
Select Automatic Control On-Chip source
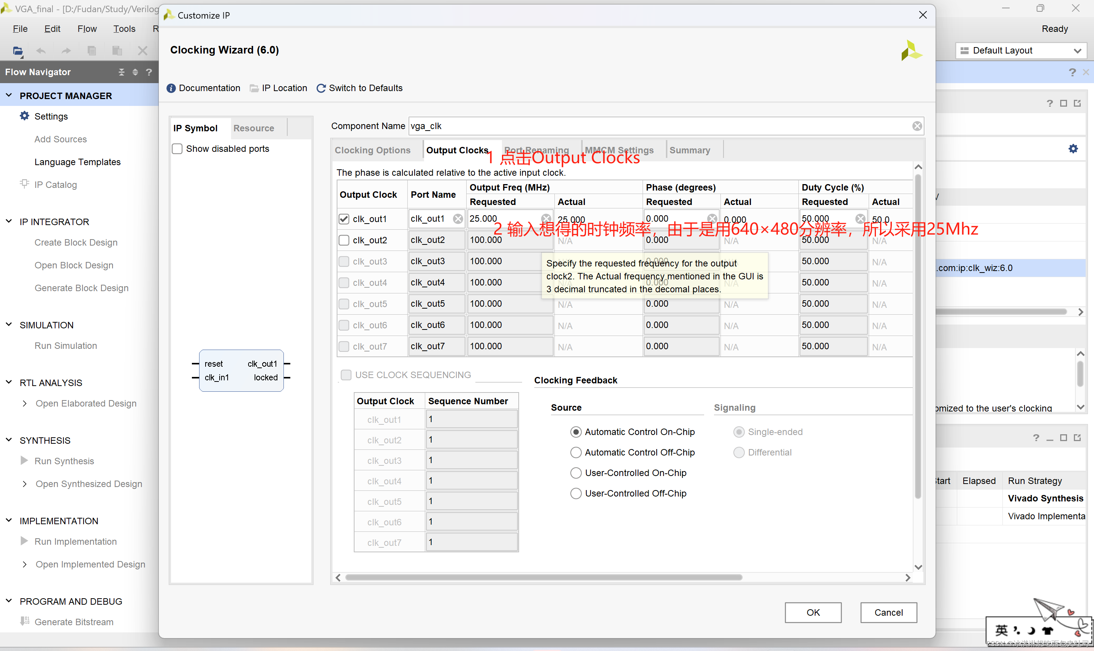[576, 432]
